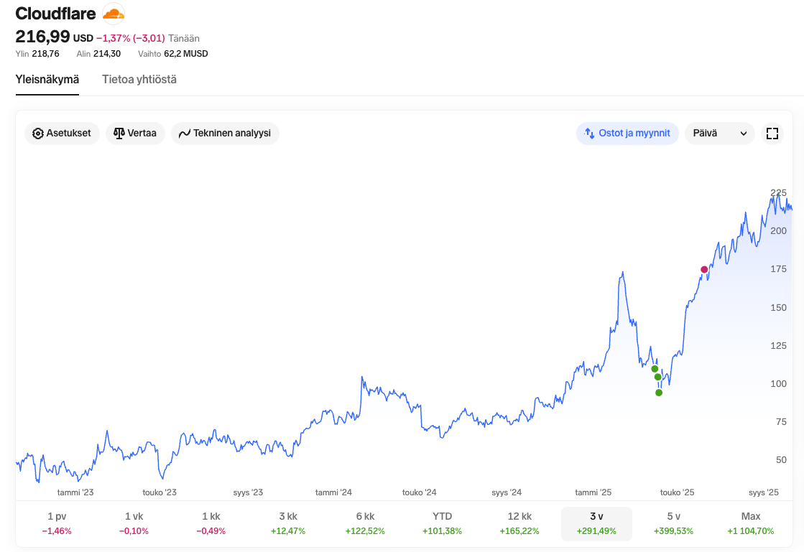This screenshot has height=552, width=804.
Task: Click the Alin value 214,30
Action: pyautogui.click(x=107, y=54)
